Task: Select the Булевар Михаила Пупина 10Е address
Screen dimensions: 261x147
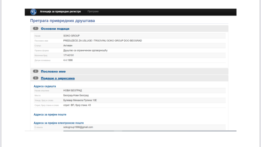Action: (80, 100)
